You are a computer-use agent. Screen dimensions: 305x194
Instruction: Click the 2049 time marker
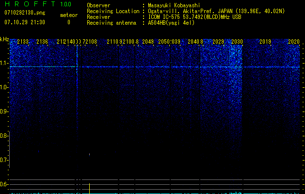coord(148,42)
